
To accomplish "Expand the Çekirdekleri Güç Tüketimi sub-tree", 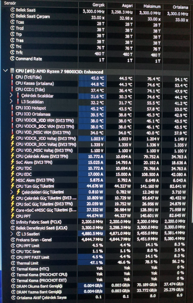I will point(11,192).
